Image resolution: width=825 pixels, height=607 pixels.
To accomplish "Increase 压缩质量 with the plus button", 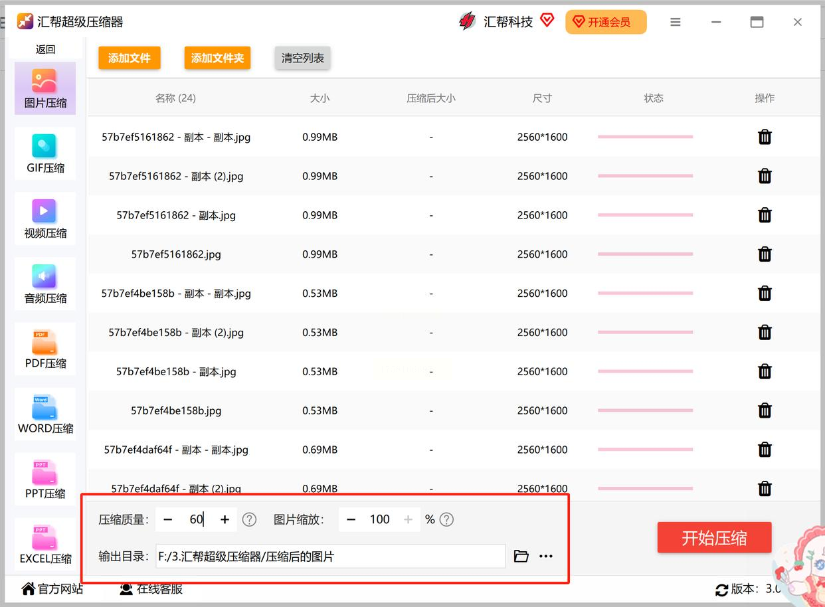I will point(225,519).
